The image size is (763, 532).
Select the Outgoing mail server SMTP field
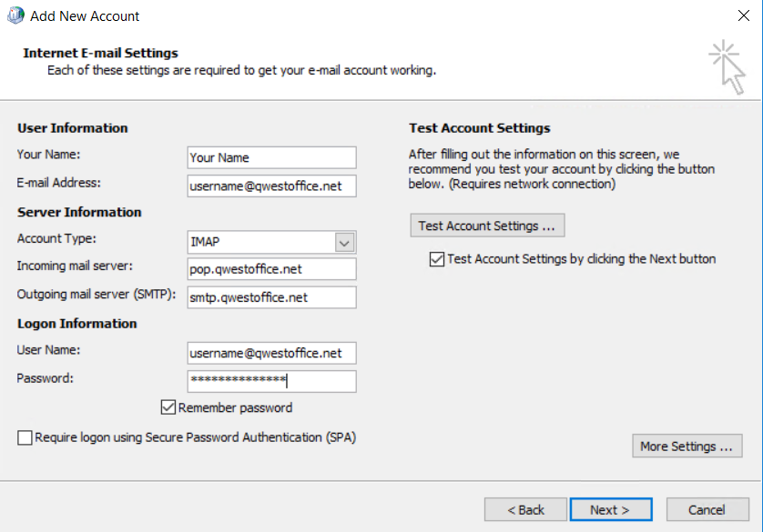(x=270, y=296)
